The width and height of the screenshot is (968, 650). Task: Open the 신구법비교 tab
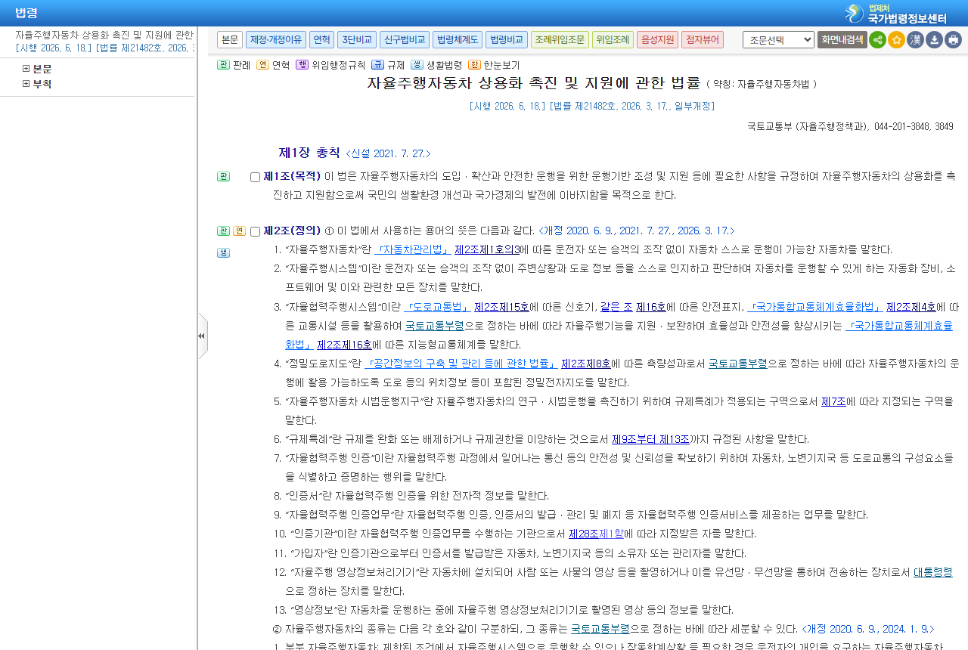(405, 40)
